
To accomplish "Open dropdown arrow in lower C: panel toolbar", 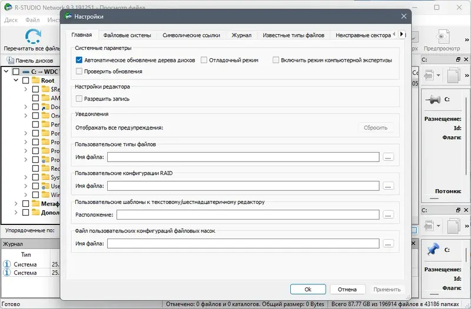I will [x=438, y=226].
